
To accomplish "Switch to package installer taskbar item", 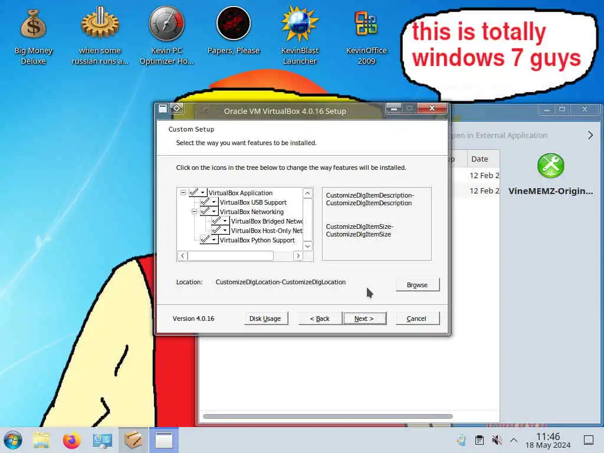I will [133, 440].
